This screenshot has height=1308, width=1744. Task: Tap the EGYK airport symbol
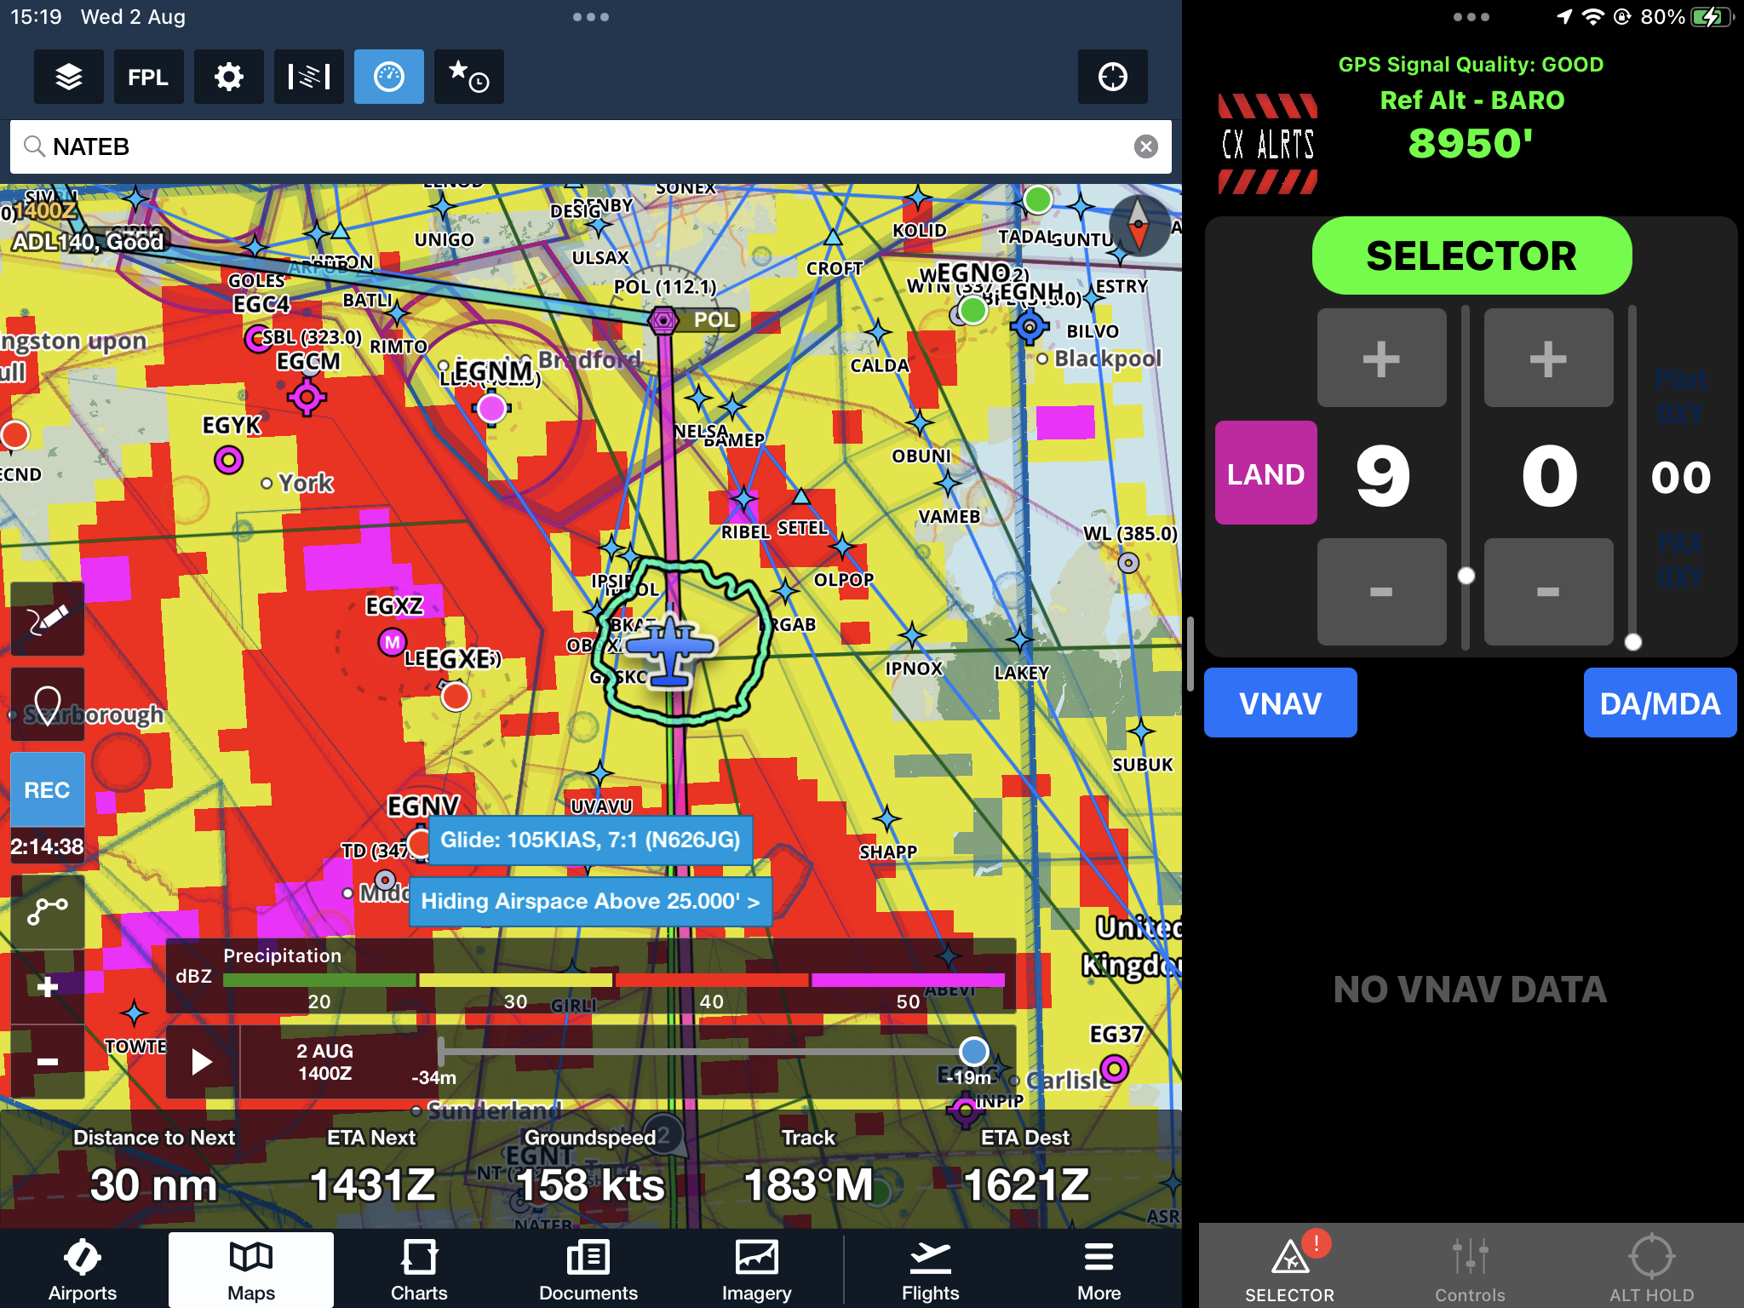[x=228, y=460]
